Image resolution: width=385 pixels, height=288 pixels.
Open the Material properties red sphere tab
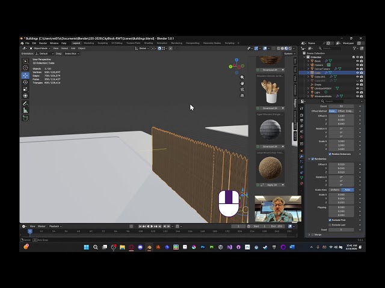pos(302,183)
